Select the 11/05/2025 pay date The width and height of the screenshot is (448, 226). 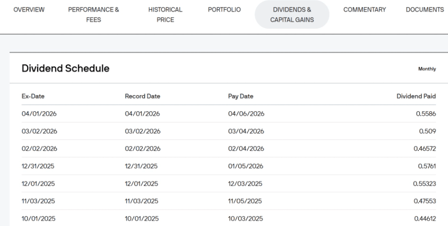(x=246, y=201)
